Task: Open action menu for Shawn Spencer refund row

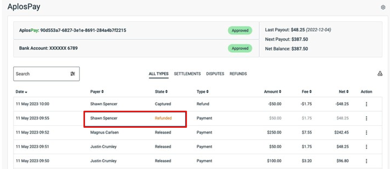Action: (366, 104)
